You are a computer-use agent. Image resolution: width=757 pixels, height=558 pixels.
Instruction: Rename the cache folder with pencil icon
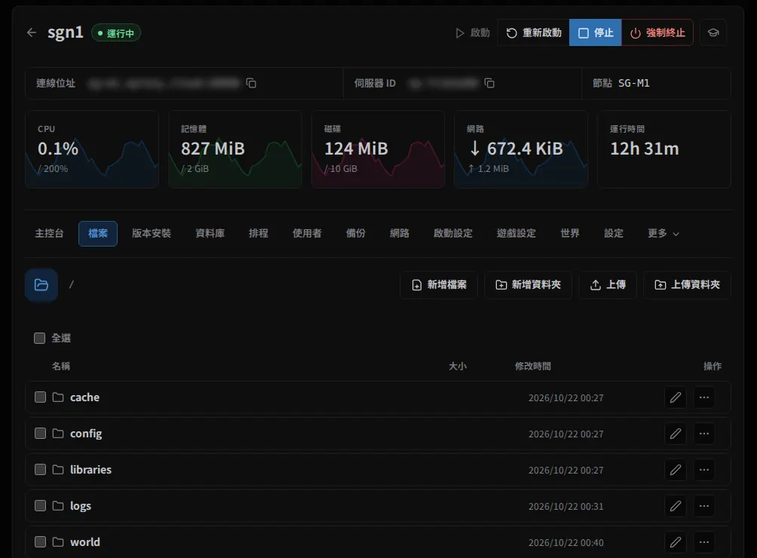point(676,397)
